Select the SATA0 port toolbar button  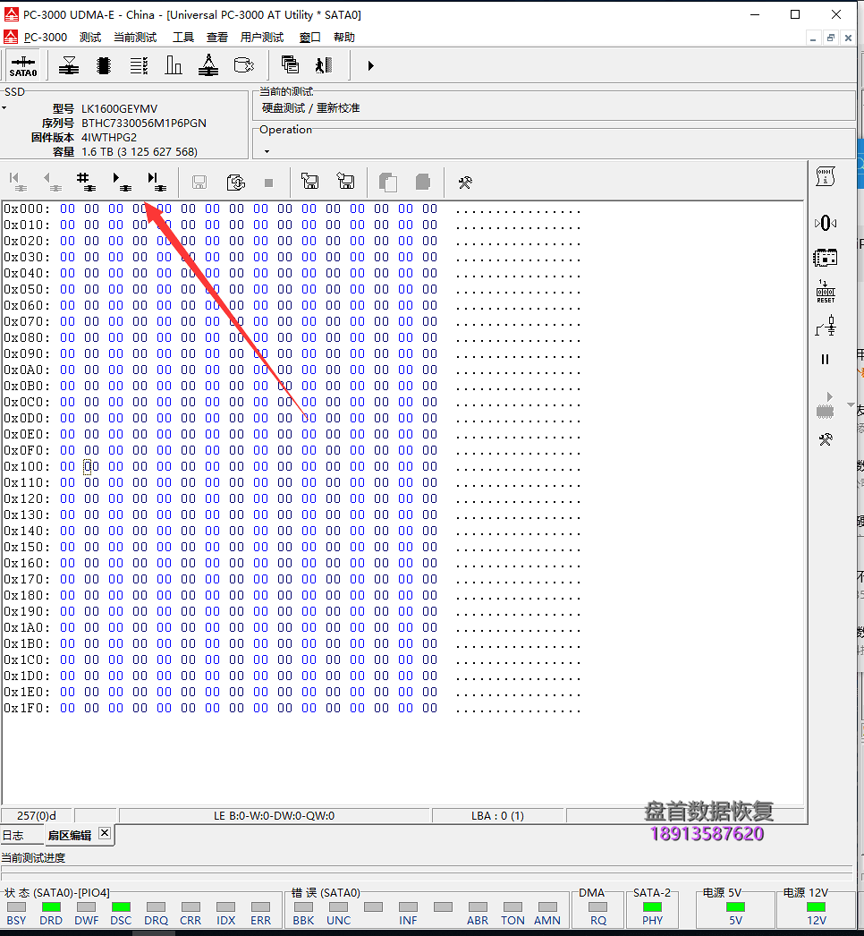23,65
